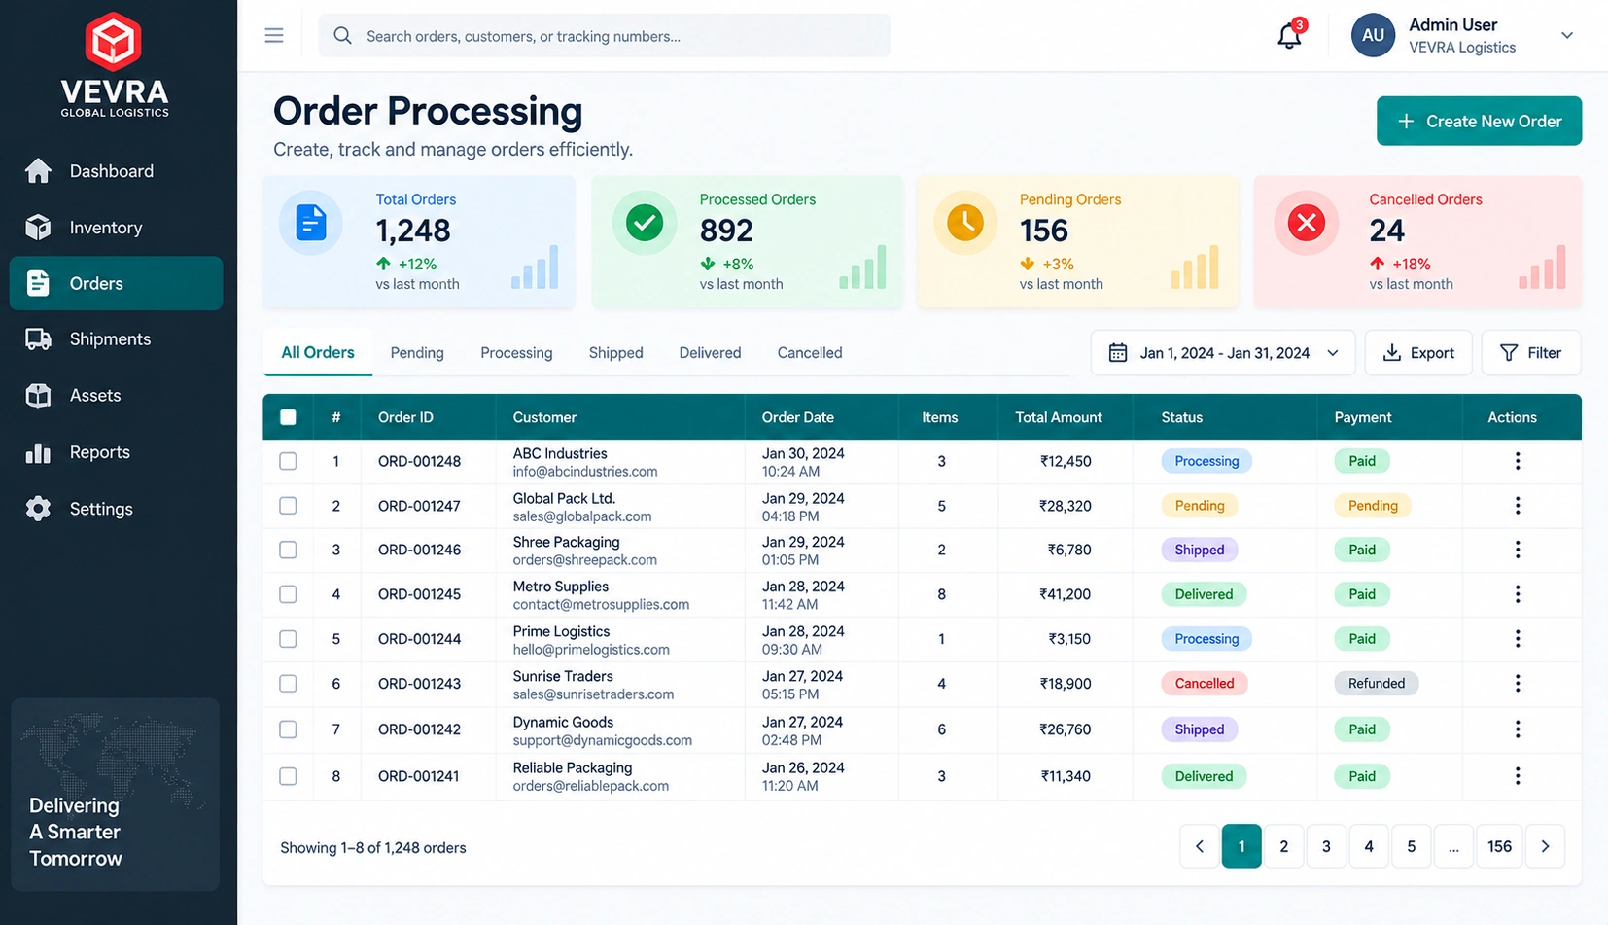Click the search orders input field
Screen dimensions: 1608x925
(605, 36)
